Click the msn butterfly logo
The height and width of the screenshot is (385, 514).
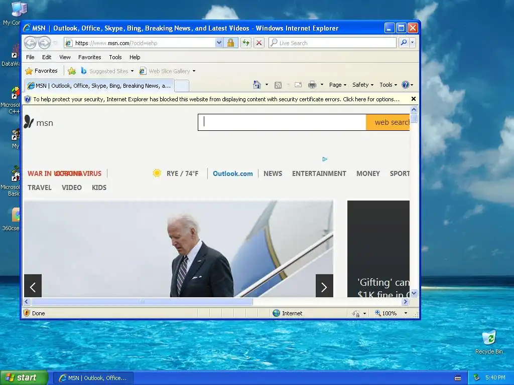(29, 122)
